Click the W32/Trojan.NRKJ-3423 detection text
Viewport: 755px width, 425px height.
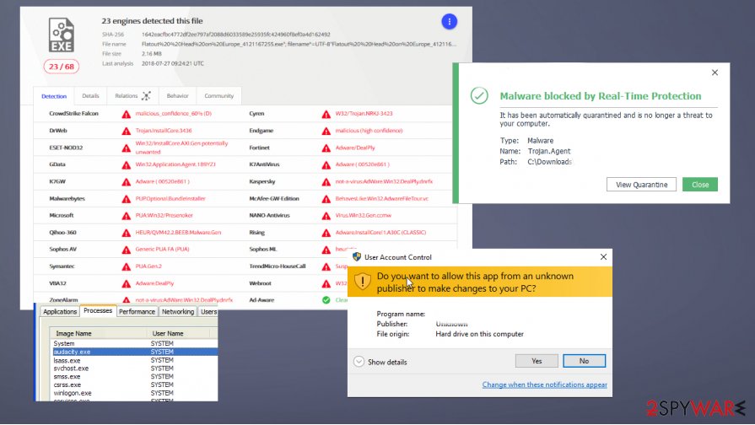(x=364, y=114)
